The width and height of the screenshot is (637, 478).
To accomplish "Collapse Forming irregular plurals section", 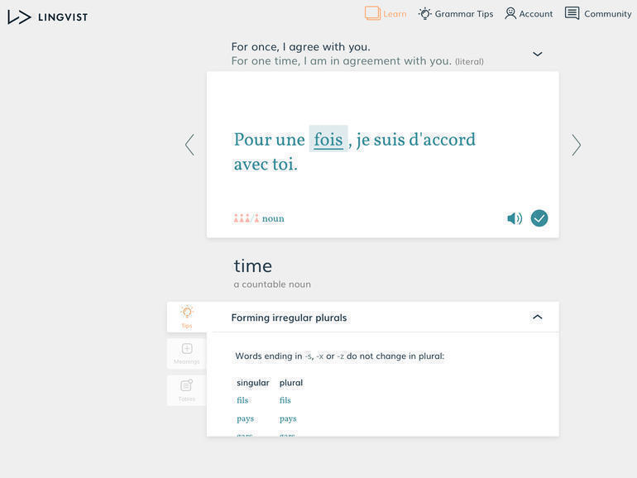I will pyautogui.click(x=538, y=317).
